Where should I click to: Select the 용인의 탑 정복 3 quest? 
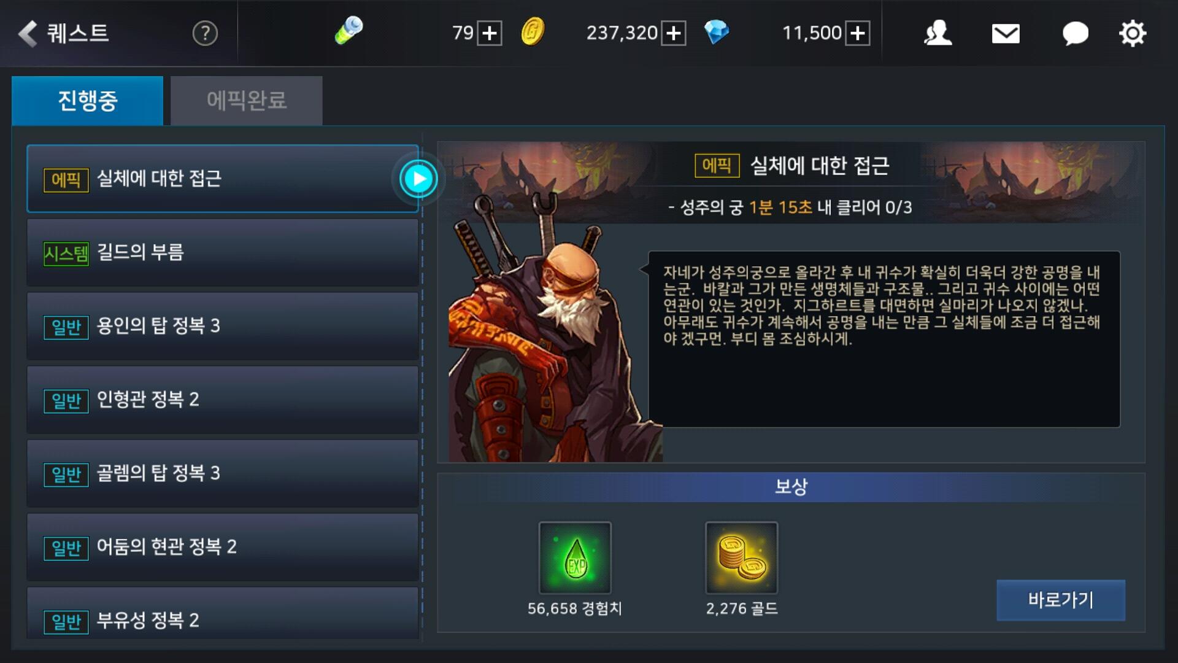click(223, 326)
